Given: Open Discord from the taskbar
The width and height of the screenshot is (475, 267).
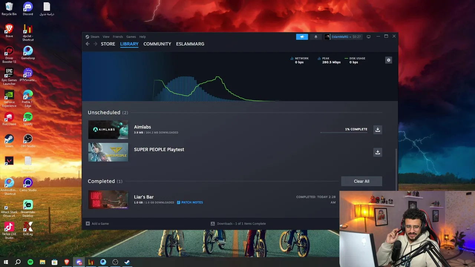Looking at the screenshot, I should click(x=79, y=262).
